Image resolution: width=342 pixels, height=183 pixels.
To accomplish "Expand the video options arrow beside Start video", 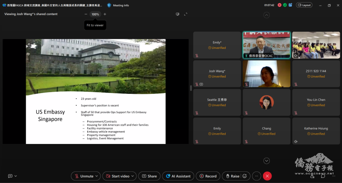I will 134,176.
